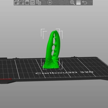Click the Add object cube icon
The height and width of the screenshot is (108, 108).
[16, 2]
